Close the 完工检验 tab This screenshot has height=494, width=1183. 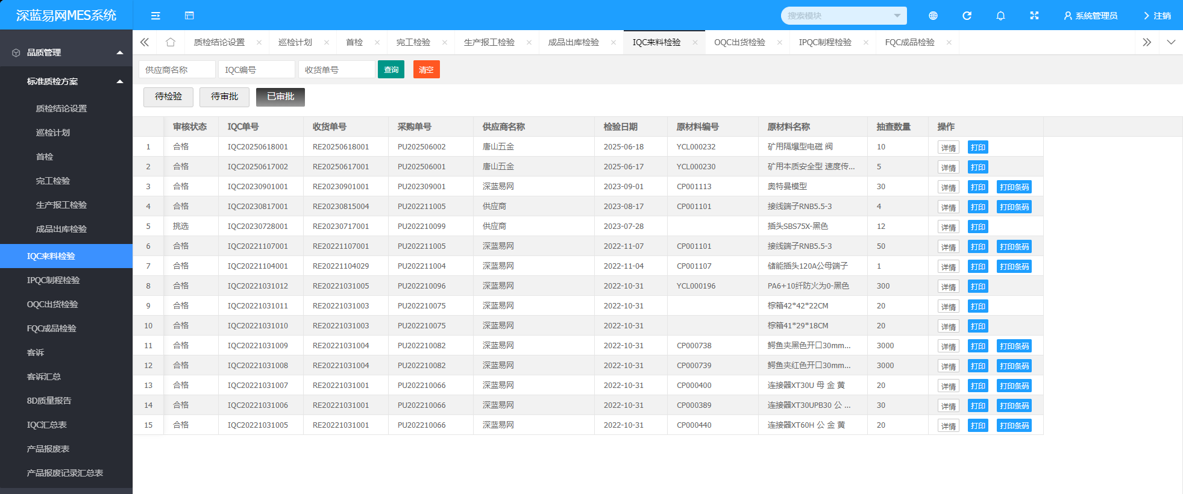click(x=445, y=42)
